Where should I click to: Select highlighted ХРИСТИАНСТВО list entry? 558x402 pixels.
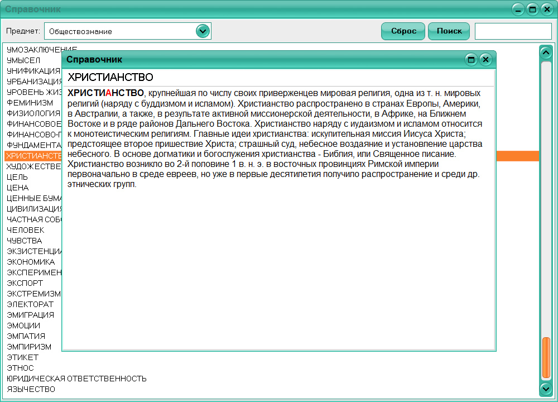33,156
